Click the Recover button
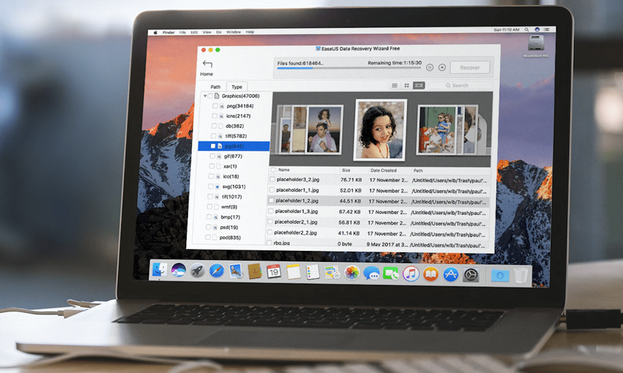623x373 pixels. (470, 68)
